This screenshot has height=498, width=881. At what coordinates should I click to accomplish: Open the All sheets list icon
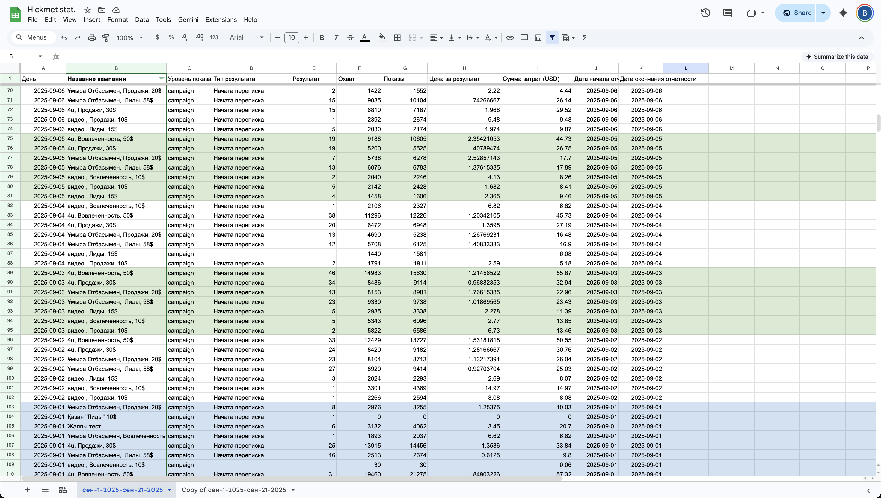click(45, 489)
